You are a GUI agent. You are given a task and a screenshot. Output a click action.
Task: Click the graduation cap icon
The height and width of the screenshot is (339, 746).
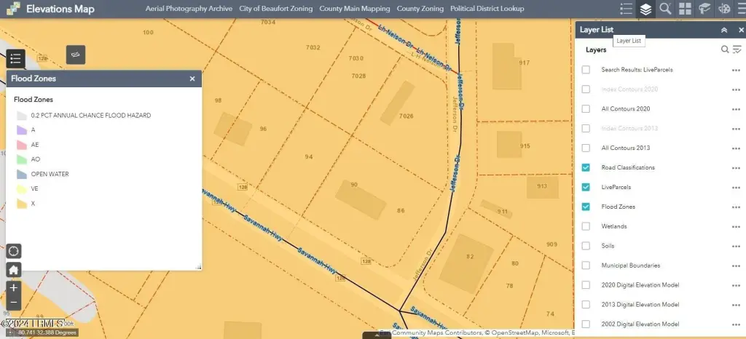(704, 9)
